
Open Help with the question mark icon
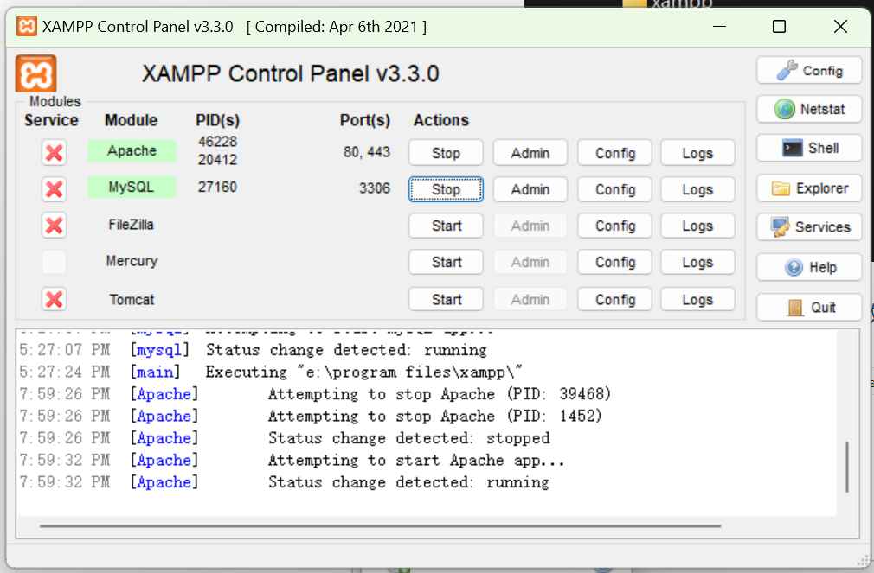[x=809, y=267]
